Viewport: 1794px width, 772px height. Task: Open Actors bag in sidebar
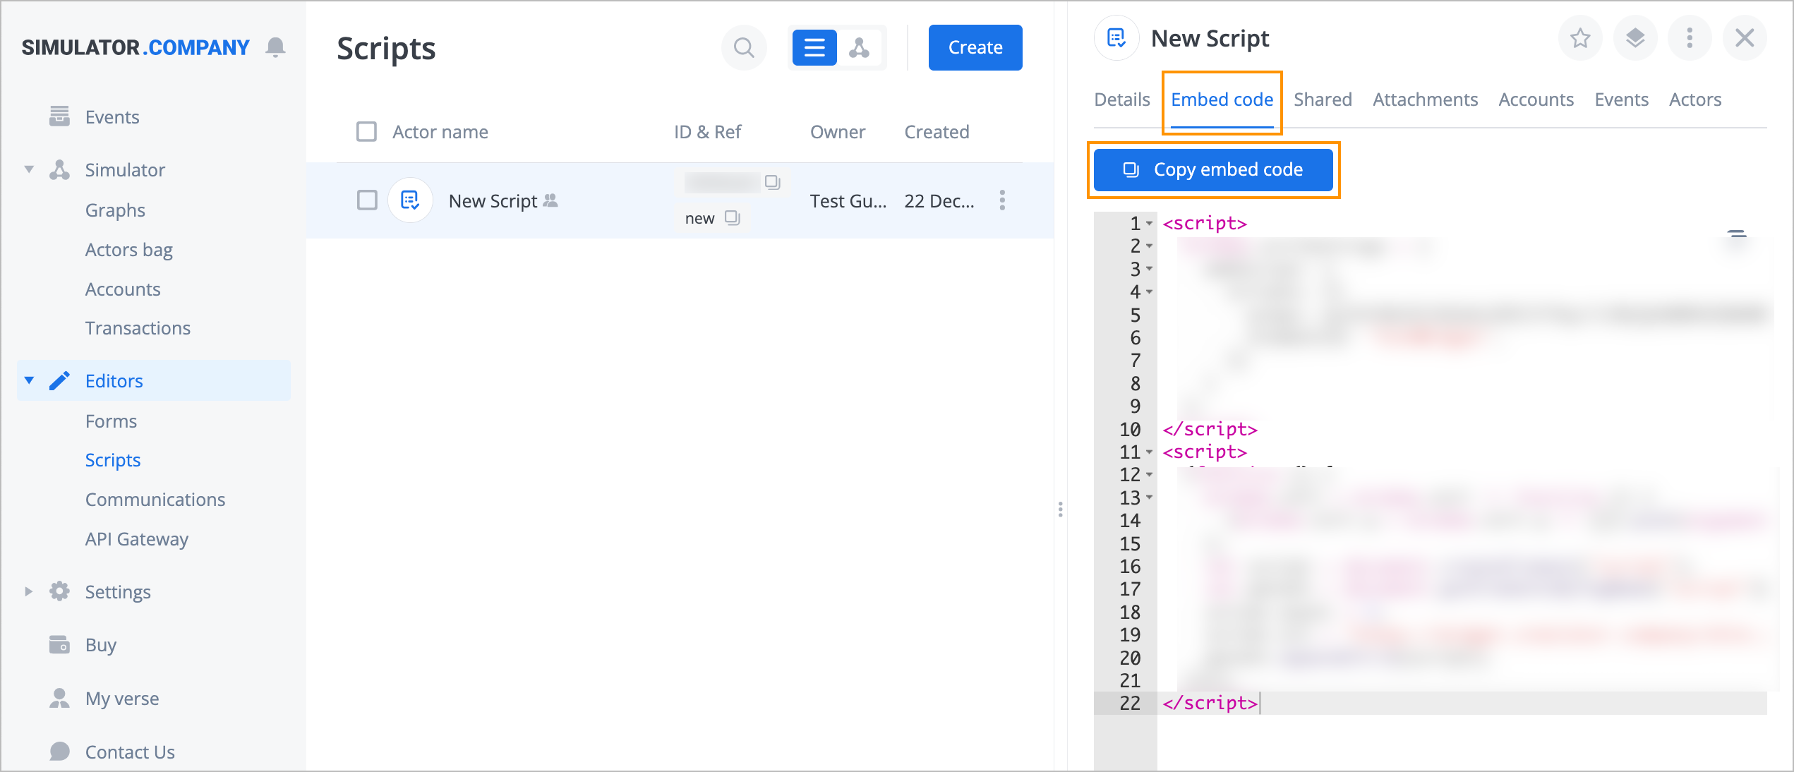(129, 249)
